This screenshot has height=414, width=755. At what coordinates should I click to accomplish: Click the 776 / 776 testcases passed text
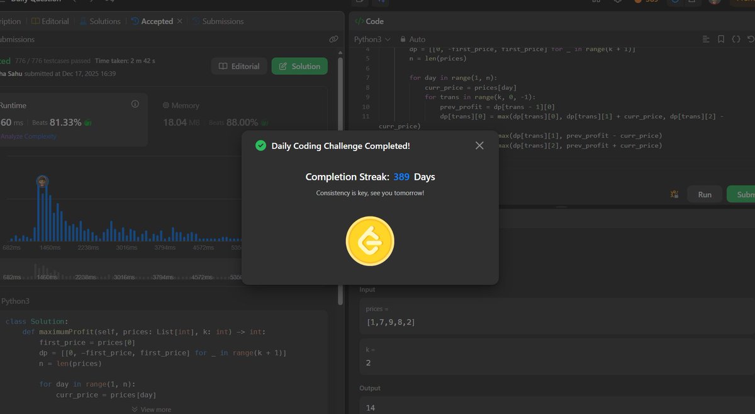53,61
